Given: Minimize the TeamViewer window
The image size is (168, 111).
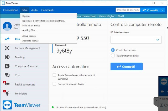Looking at the screenshot, I should 145,3.
